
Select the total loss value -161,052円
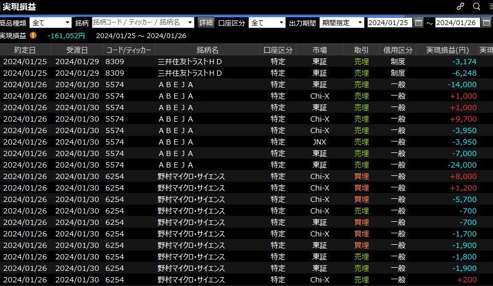(x=66, y=36)
